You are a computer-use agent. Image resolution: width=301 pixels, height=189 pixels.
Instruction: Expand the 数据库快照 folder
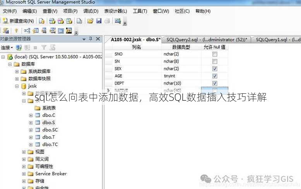point(17,79)
